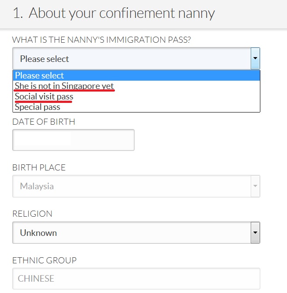Viewport: 287px width, 293px height.
Task: Expand the Religion dropdown showing Unknown
Action: pyautogui.click(x=131, y=233)
